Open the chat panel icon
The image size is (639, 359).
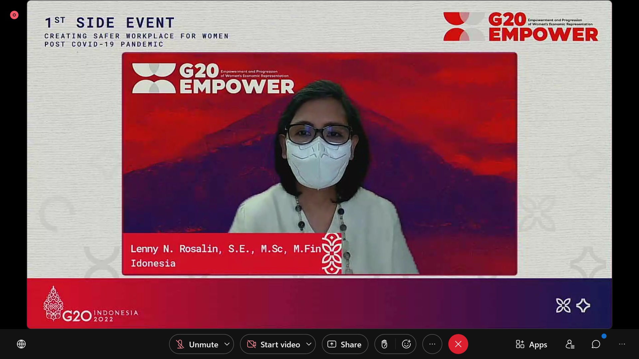pos(596,344)
